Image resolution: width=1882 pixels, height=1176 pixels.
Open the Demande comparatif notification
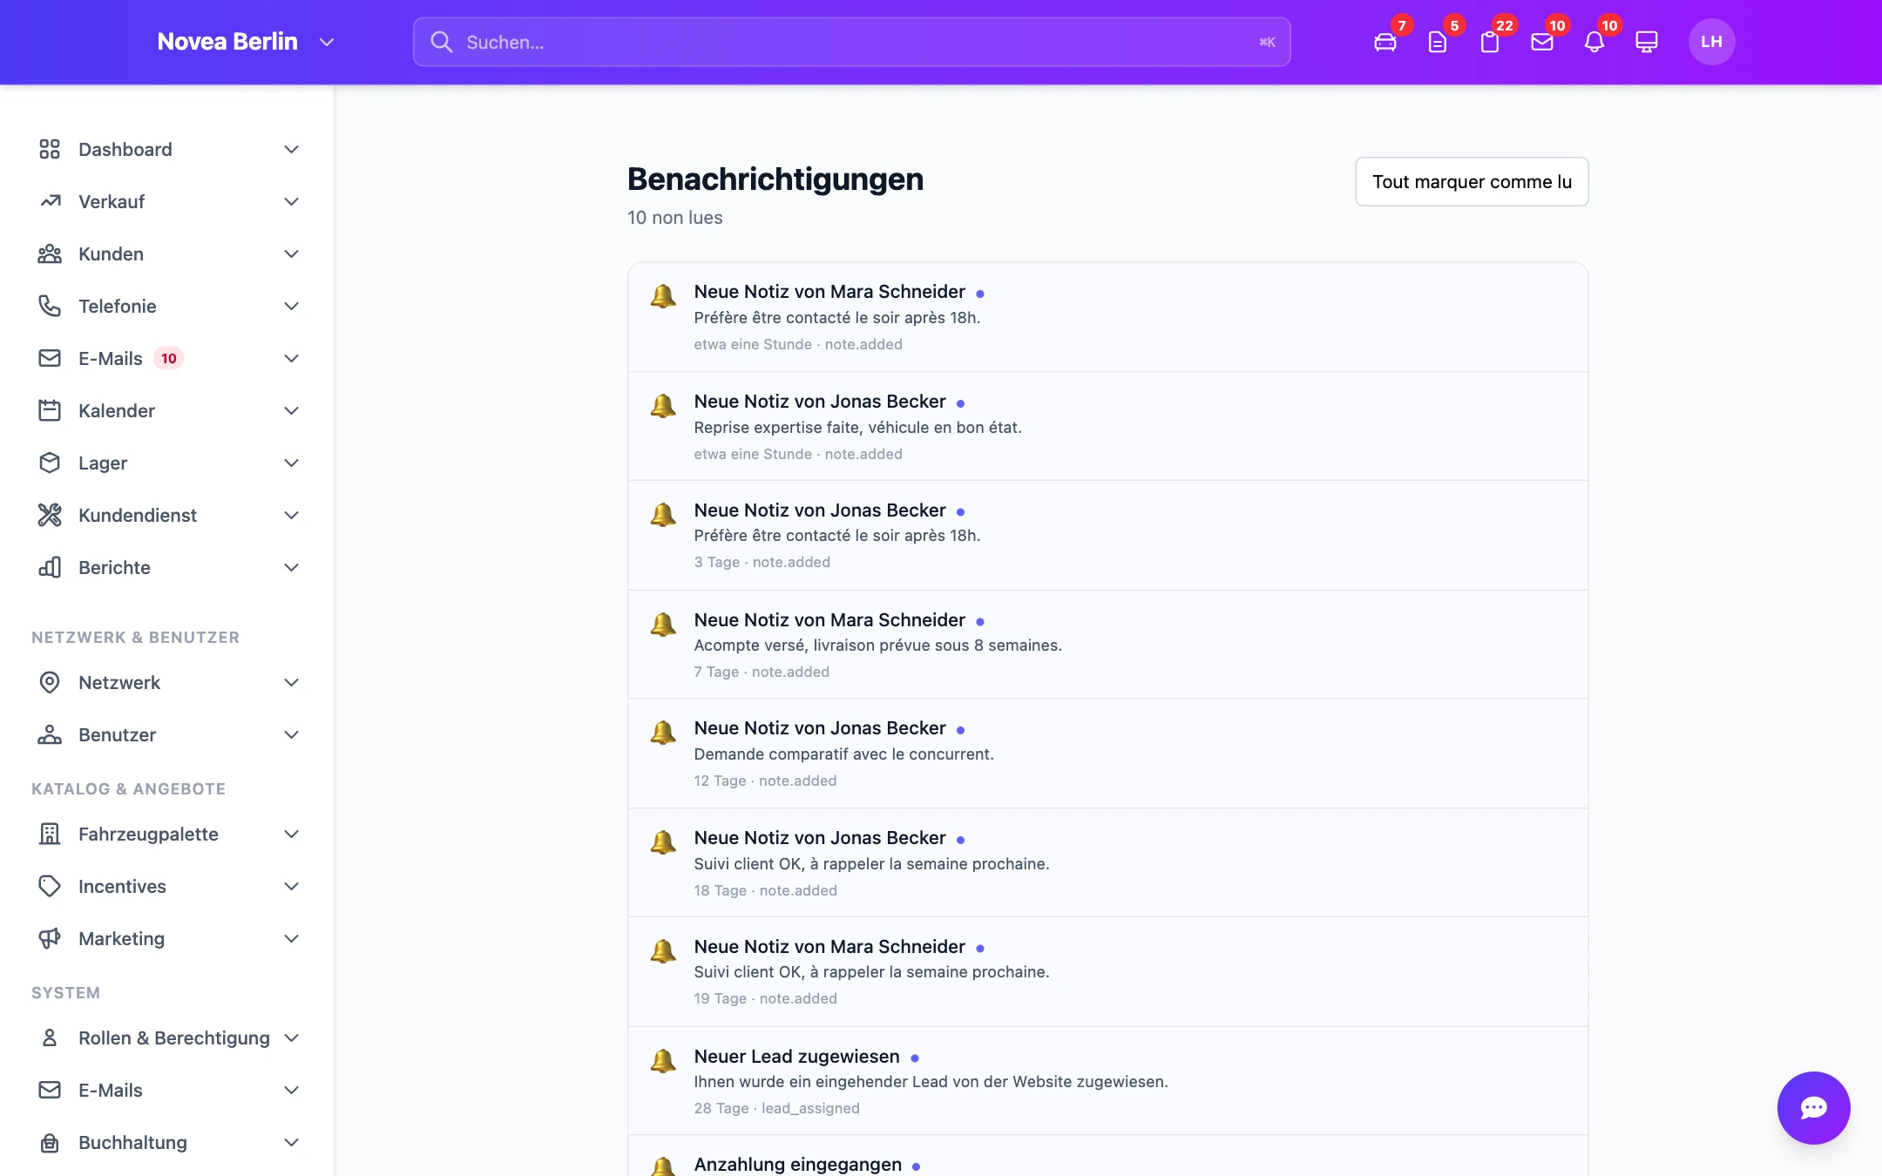coord(1108,754)
